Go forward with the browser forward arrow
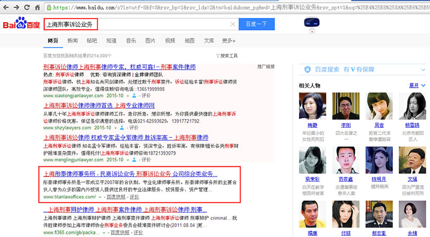Viewport: 430px width, 237px height. click(x=16, y=7)
